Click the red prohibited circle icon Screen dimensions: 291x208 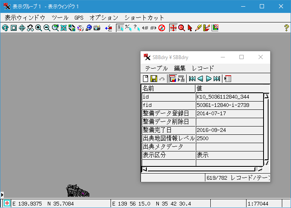[x=162, y=28]
